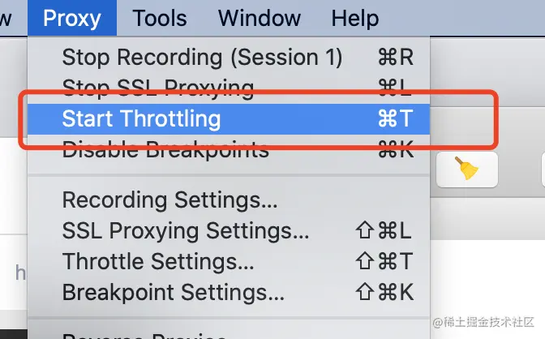Click the ⇧⌘L shortcut for SSL settings
This screenshot has width=545, height=339.
point(384,230)
